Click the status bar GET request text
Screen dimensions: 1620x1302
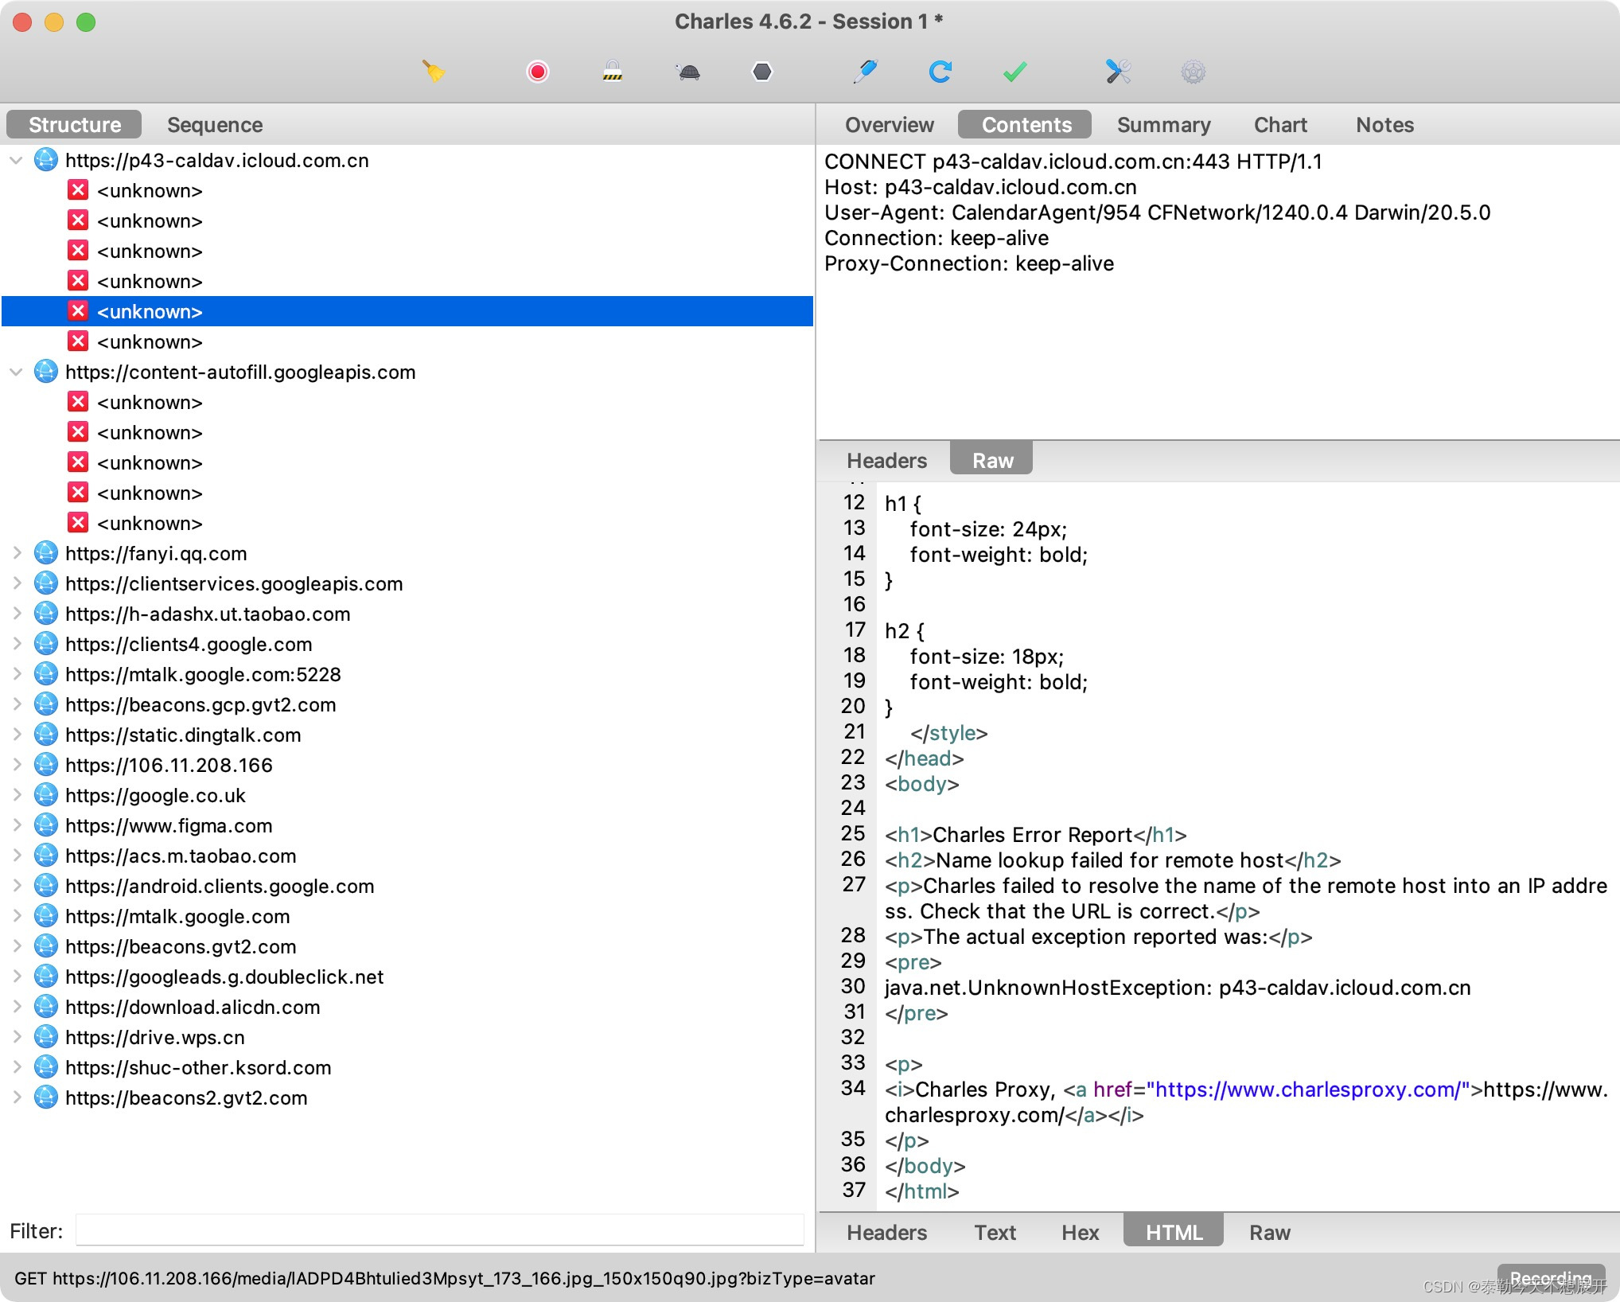click(x=444, y=1279)
